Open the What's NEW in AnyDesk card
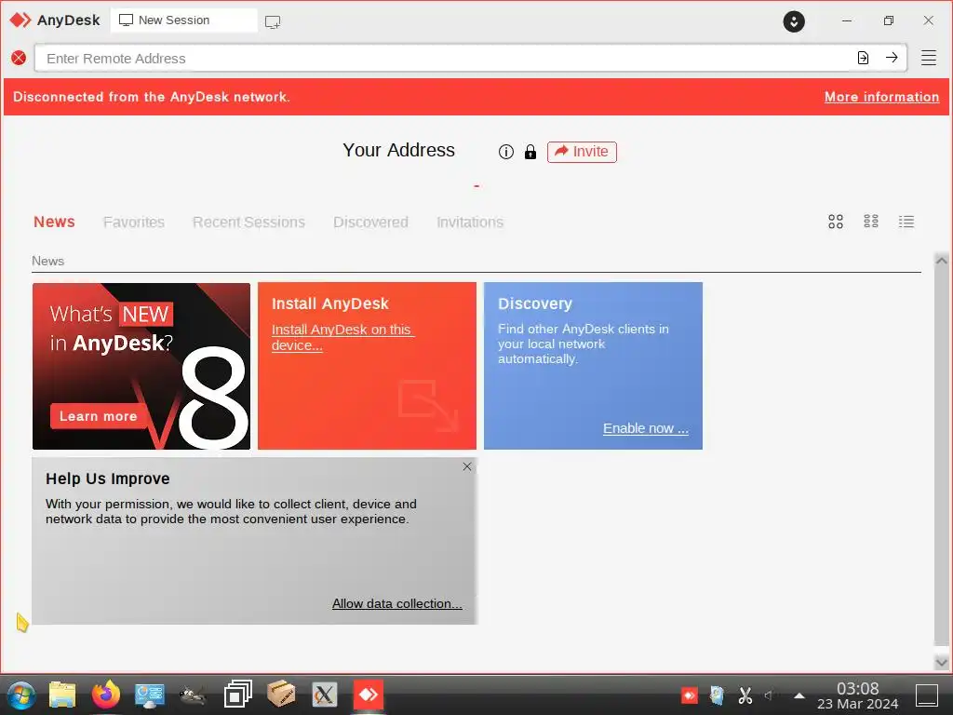 pos(141,366)
